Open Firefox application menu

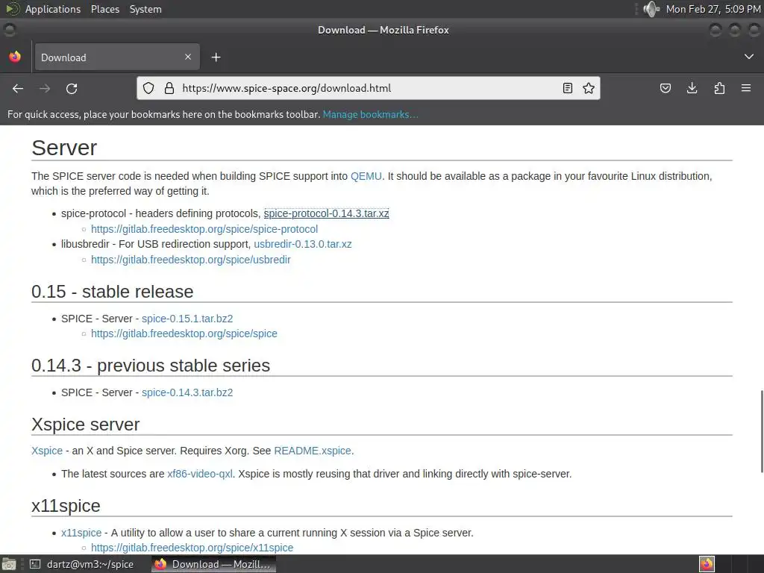(746, 88)
